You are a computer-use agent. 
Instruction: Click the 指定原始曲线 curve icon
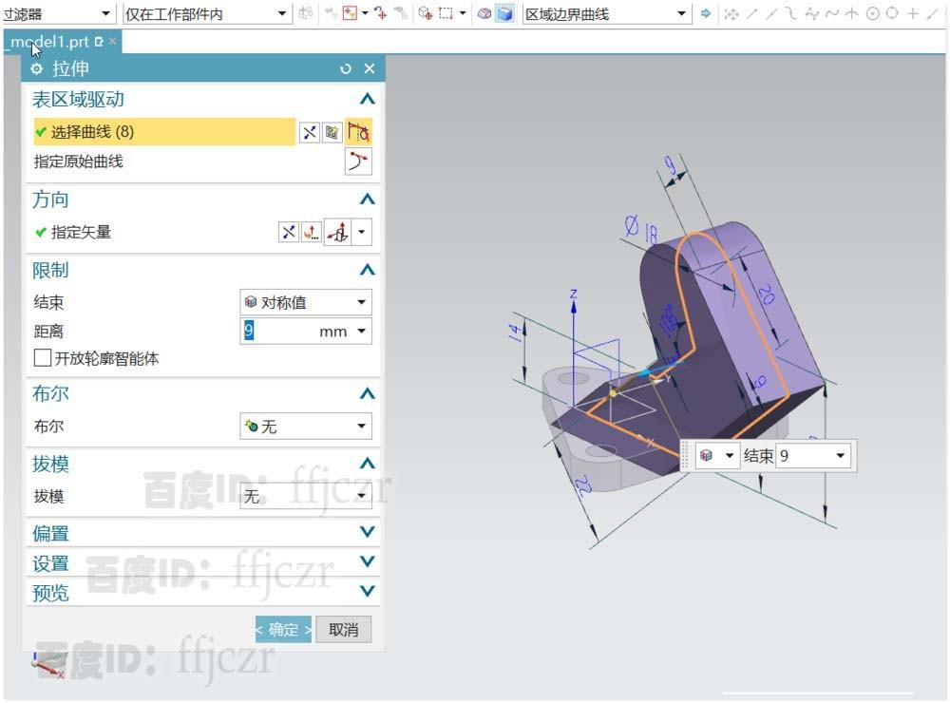click(358, 161)
